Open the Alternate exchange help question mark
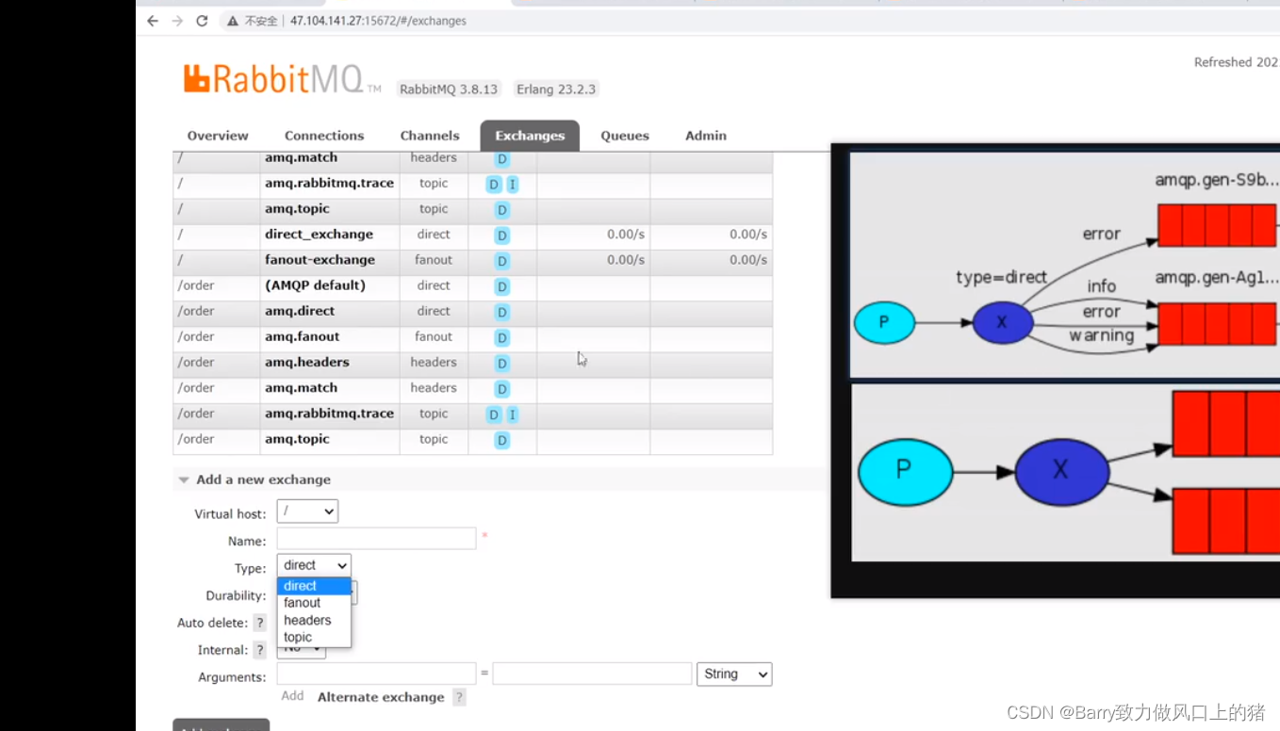 tap(459, 697)
